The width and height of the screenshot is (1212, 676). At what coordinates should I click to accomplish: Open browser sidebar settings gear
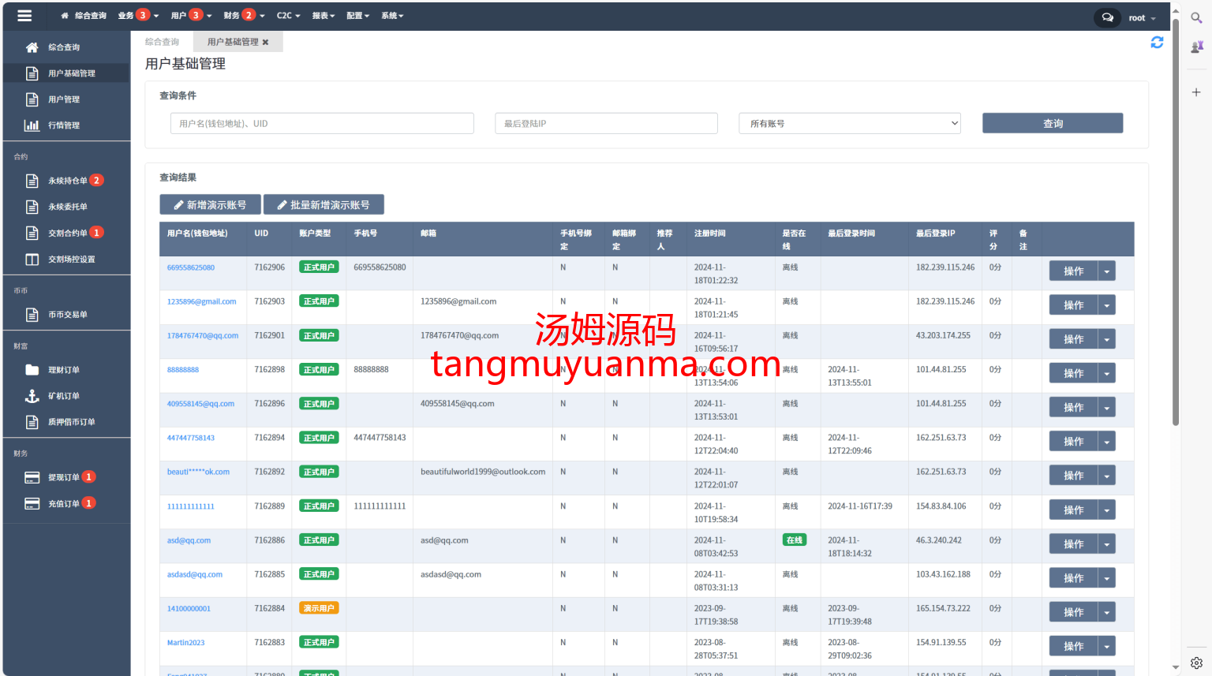pos(1196,663)
